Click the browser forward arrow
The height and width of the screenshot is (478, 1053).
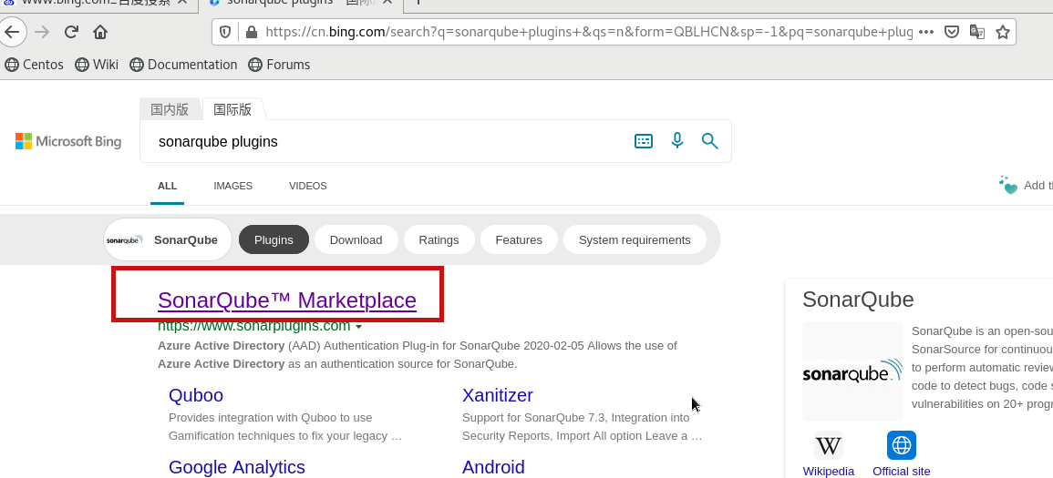(42, 32)
